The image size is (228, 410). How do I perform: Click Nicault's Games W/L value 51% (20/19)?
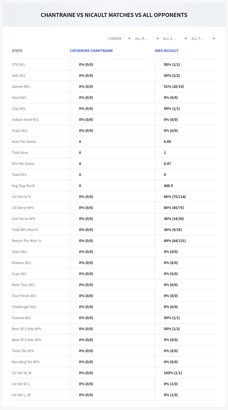coord(174,86)
